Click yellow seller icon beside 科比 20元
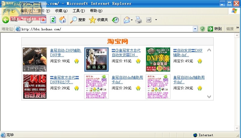Viewport: 241px width, 138px height. coord(77,88)
